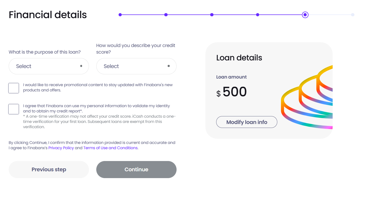This screenshot has height=202, width=388.
Task: Open the loan purpose Select dropdown
Action: [49, 66]
